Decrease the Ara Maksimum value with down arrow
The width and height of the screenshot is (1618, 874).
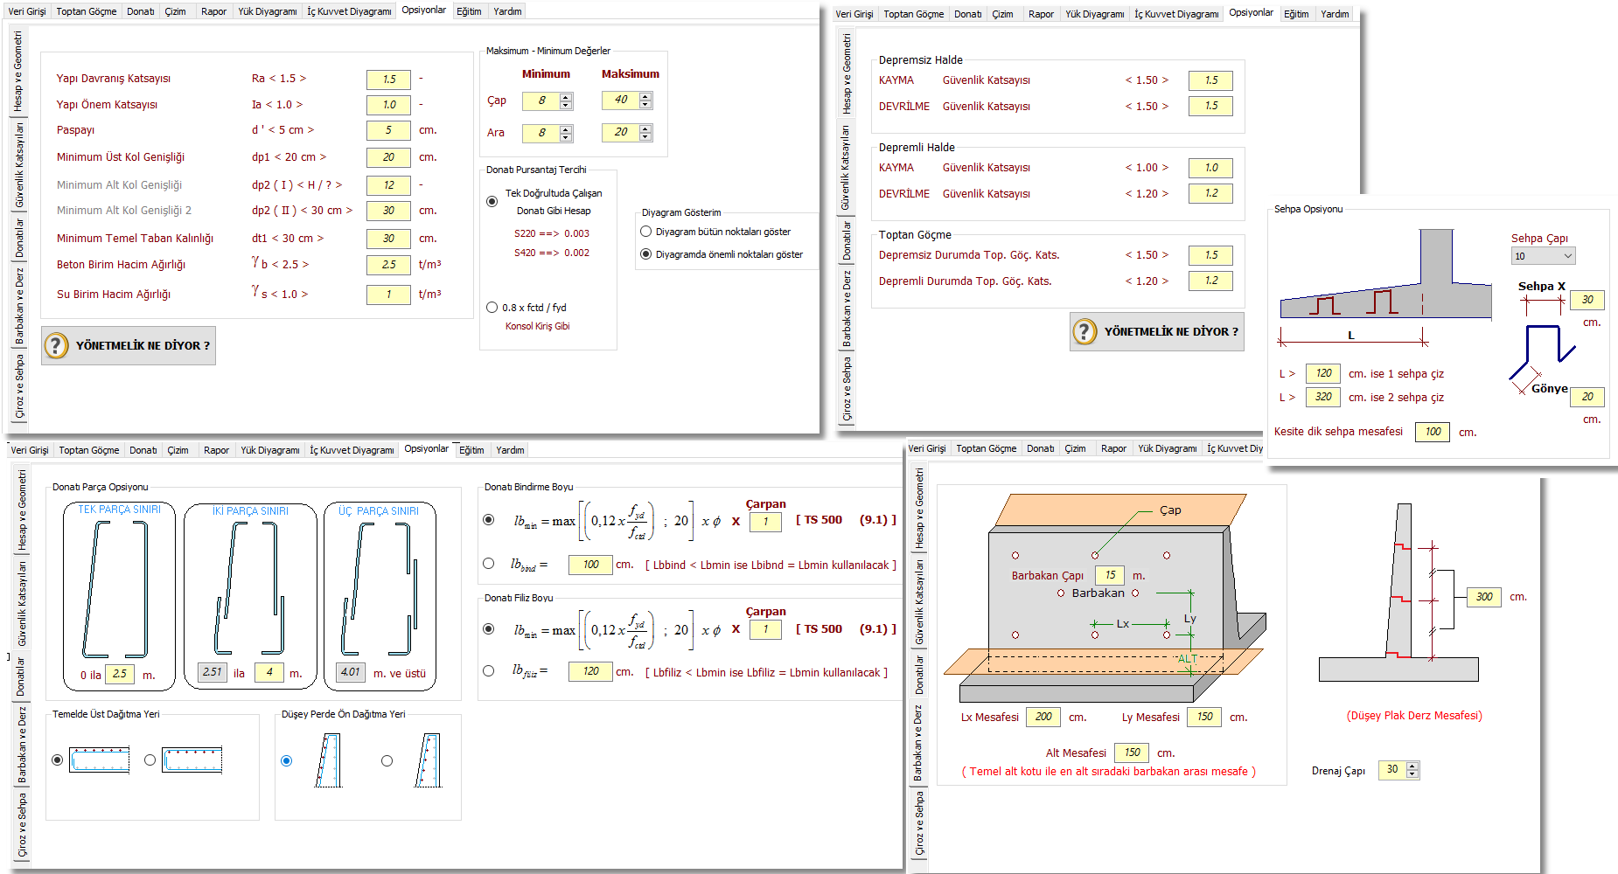(x=645, y=137)
